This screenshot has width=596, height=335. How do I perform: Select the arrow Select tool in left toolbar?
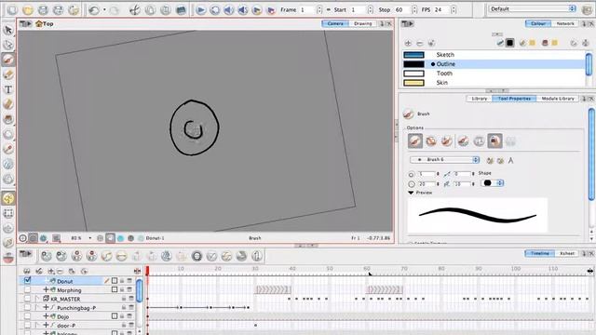pos(8,30)
